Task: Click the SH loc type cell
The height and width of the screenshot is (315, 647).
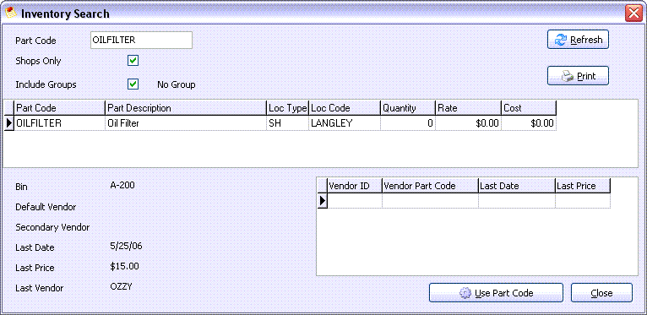Action: point(287,122)
